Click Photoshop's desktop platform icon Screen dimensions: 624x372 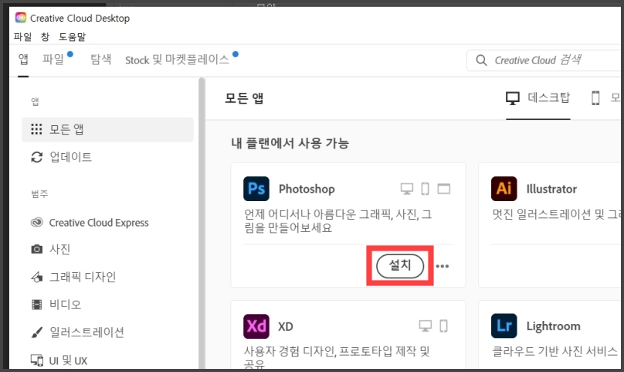(x=407, y=189)
